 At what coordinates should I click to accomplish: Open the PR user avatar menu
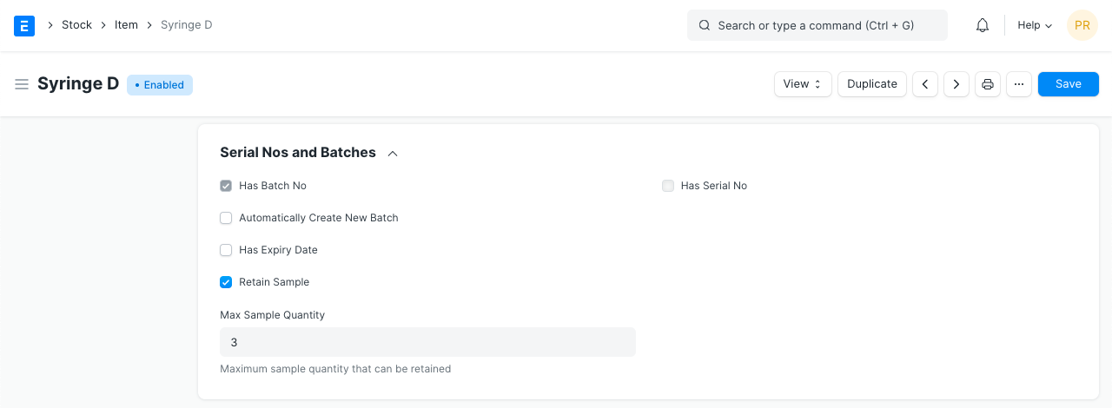[1082, 25]
